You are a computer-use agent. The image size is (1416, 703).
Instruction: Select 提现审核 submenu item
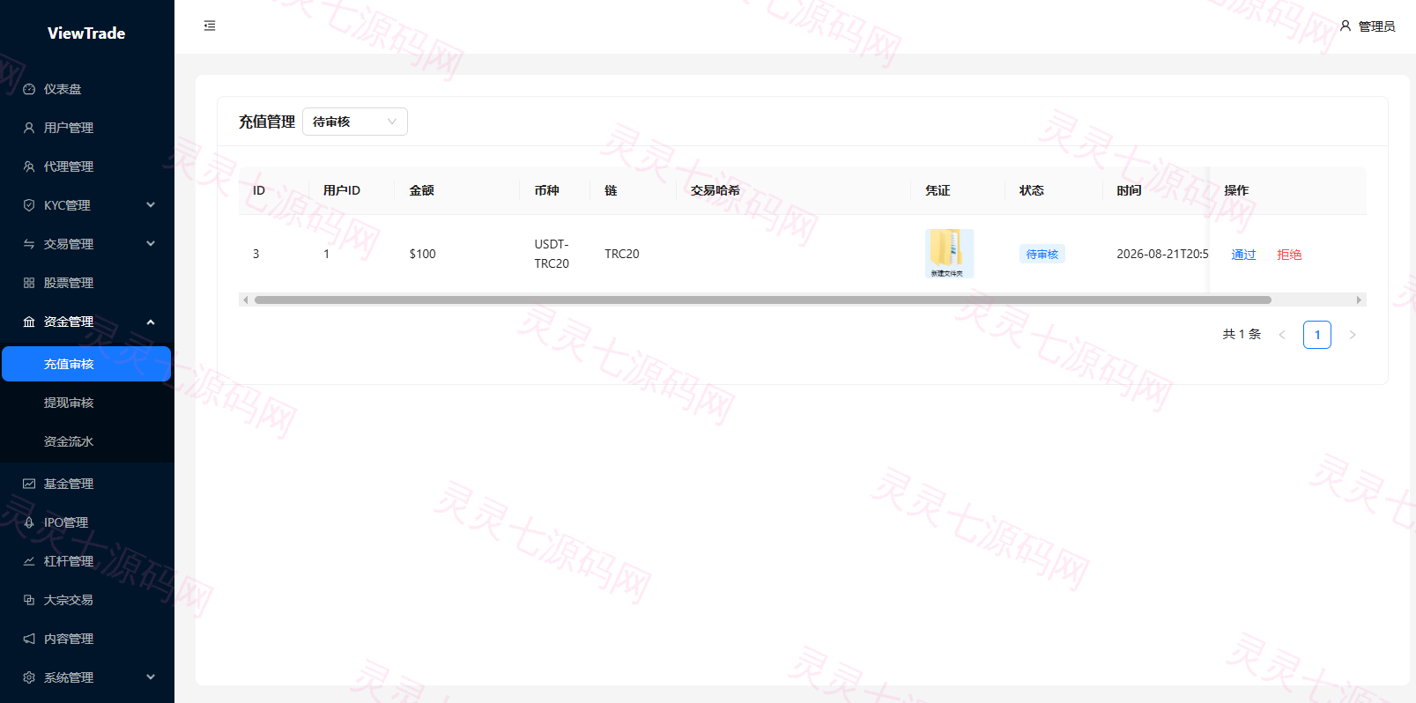[86, 403]
